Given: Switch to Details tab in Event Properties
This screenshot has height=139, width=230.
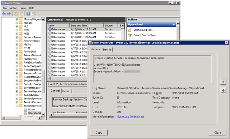Looking at the screenshot, I should (107, 49).
